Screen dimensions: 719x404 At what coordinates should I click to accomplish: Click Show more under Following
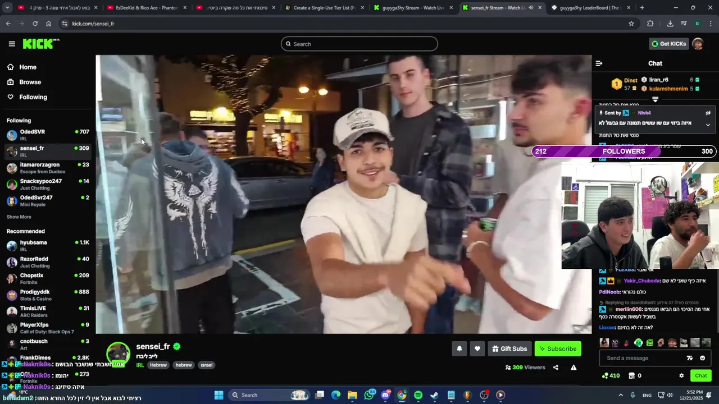point(19,217)
